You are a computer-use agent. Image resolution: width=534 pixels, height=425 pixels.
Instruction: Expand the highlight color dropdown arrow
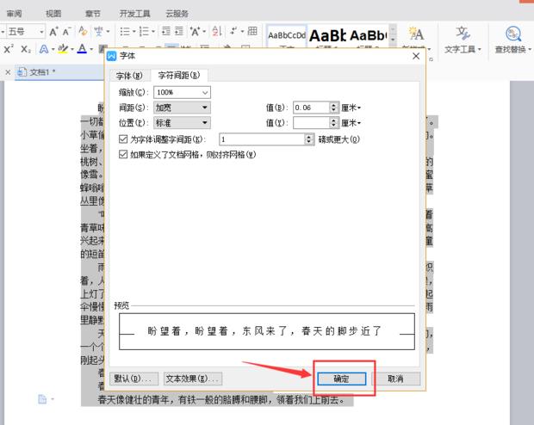pos(72,49)
